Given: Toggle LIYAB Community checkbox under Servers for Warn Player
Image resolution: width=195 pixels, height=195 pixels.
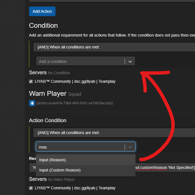Looking at the screenshot, I should pyautogui.click(x=31, y=188).
